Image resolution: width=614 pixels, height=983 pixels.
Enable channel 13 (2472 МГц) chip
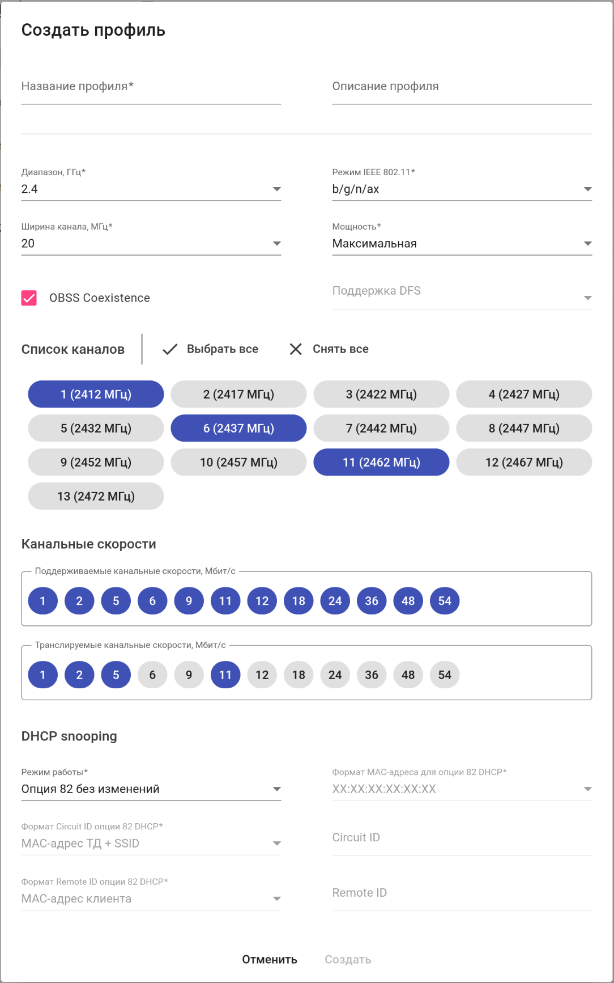[96, 497]
